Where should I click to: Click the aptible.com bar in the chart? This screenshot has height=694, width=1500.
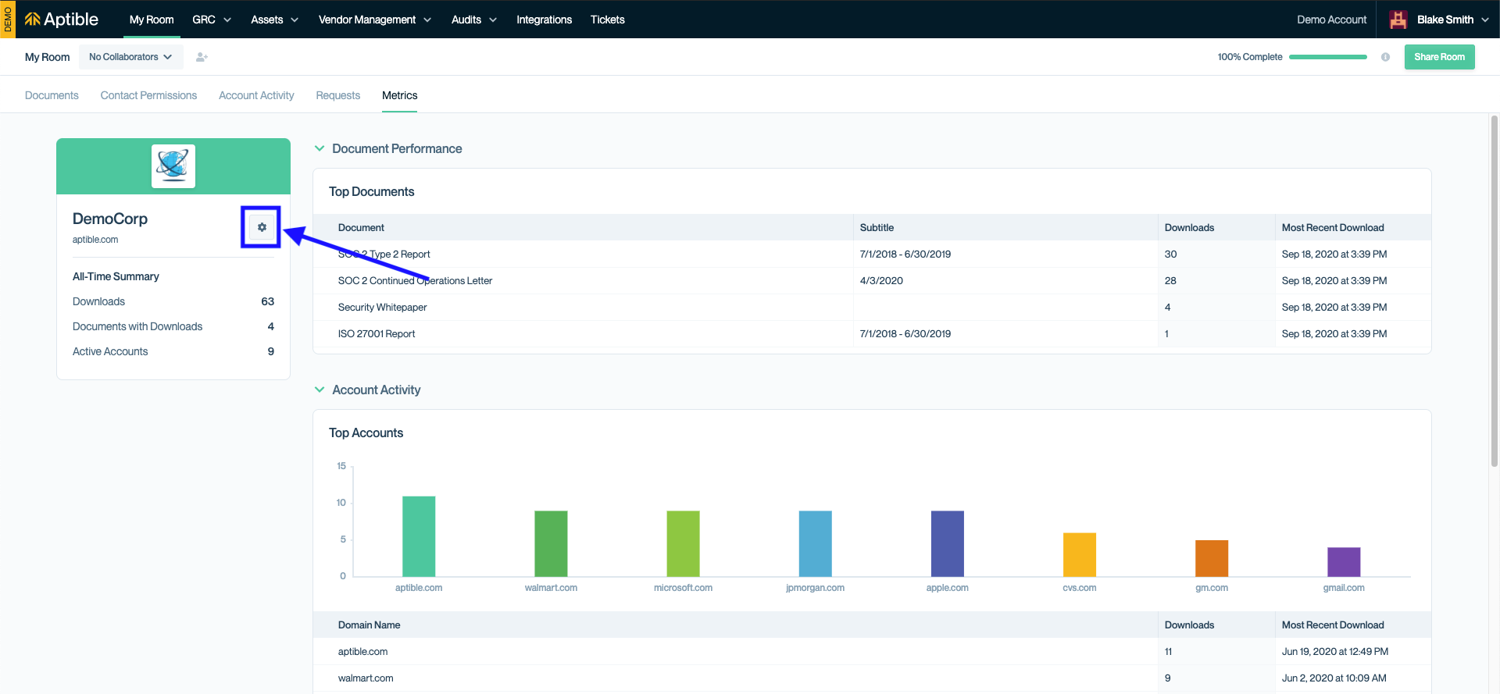pyautogui.click(x=419, y=536)
